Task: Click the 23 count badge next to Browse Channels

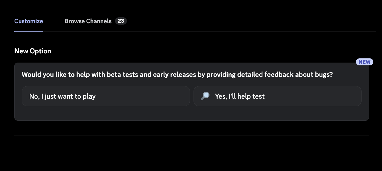Action: click(x=121, y=21)
